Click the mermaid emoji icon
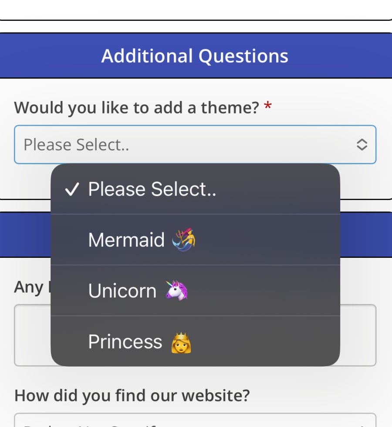 pos(184,240)
